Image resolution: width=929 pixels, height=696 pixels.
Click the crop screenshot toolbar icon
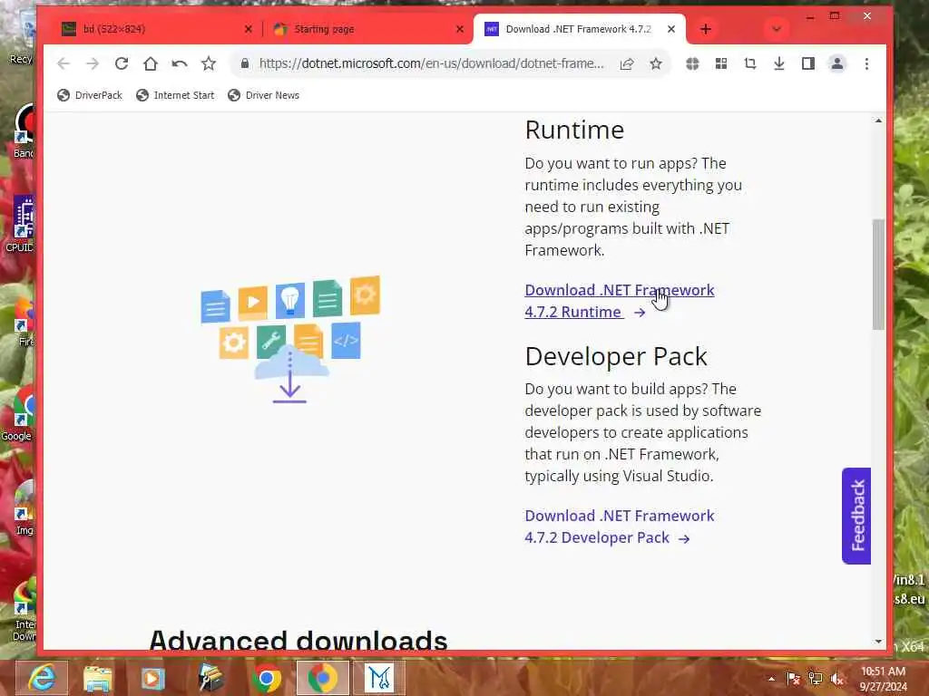[750, 63]
